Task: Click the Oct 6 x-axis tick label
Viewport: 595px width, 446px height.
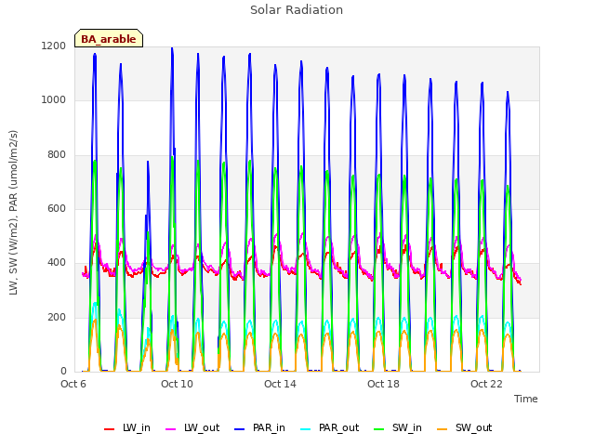Action: click(73, 384)
